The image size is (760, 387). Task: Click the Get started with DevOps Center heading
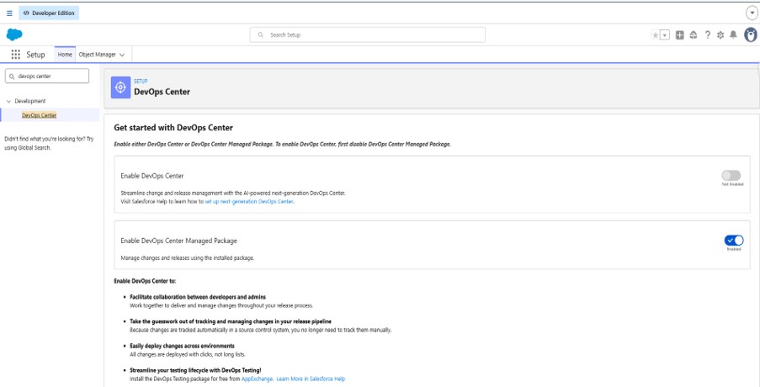(173, 128)
